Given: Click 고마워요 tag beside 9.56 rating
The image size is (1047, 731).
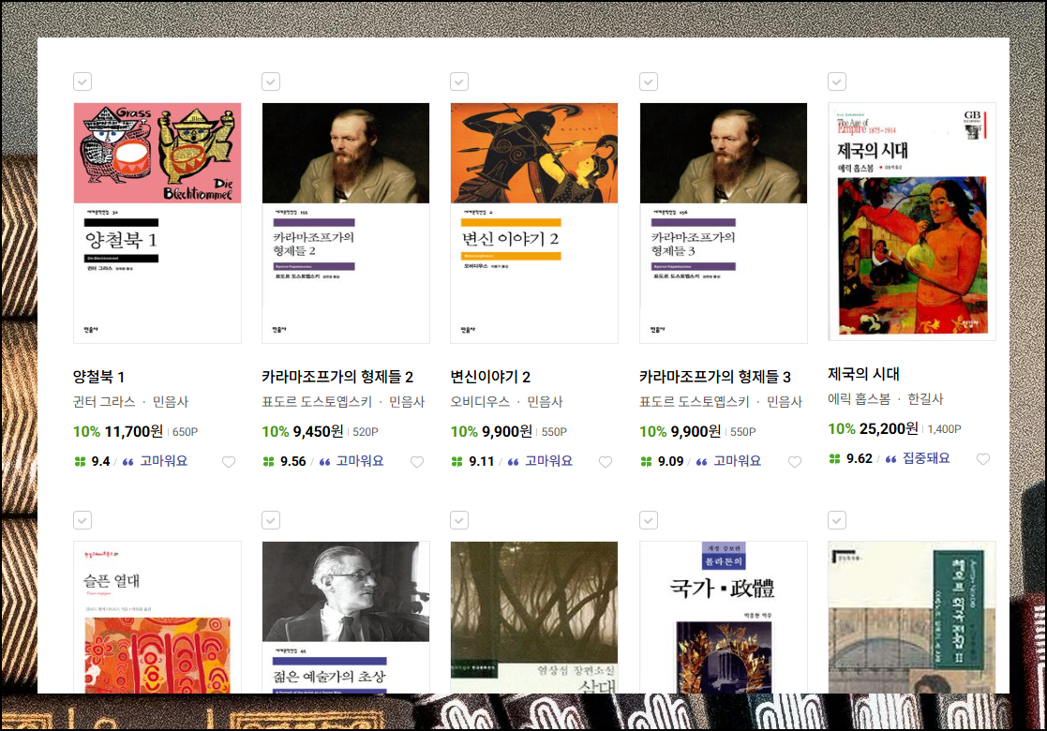Looking at the screenshot, I should click(360, 461).
